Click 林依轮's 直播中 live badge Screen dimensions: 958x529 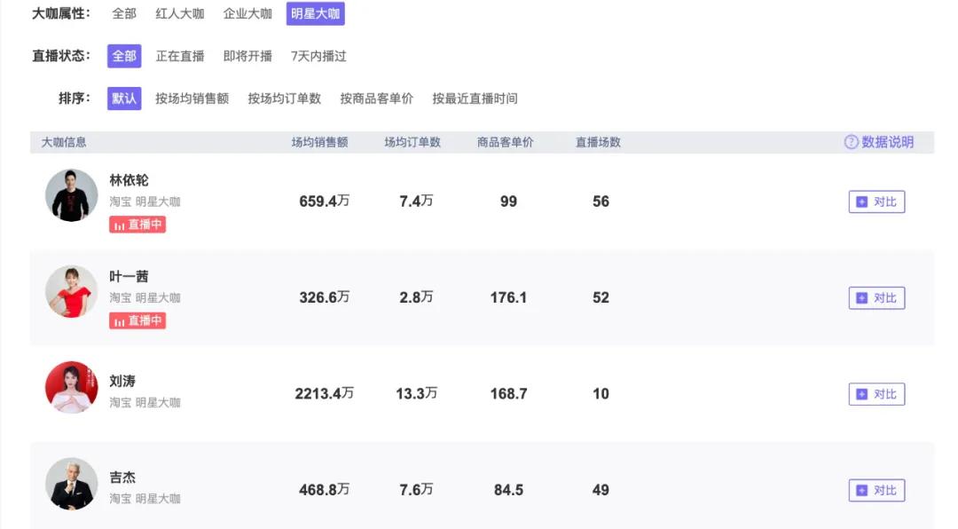pos(137,225)
